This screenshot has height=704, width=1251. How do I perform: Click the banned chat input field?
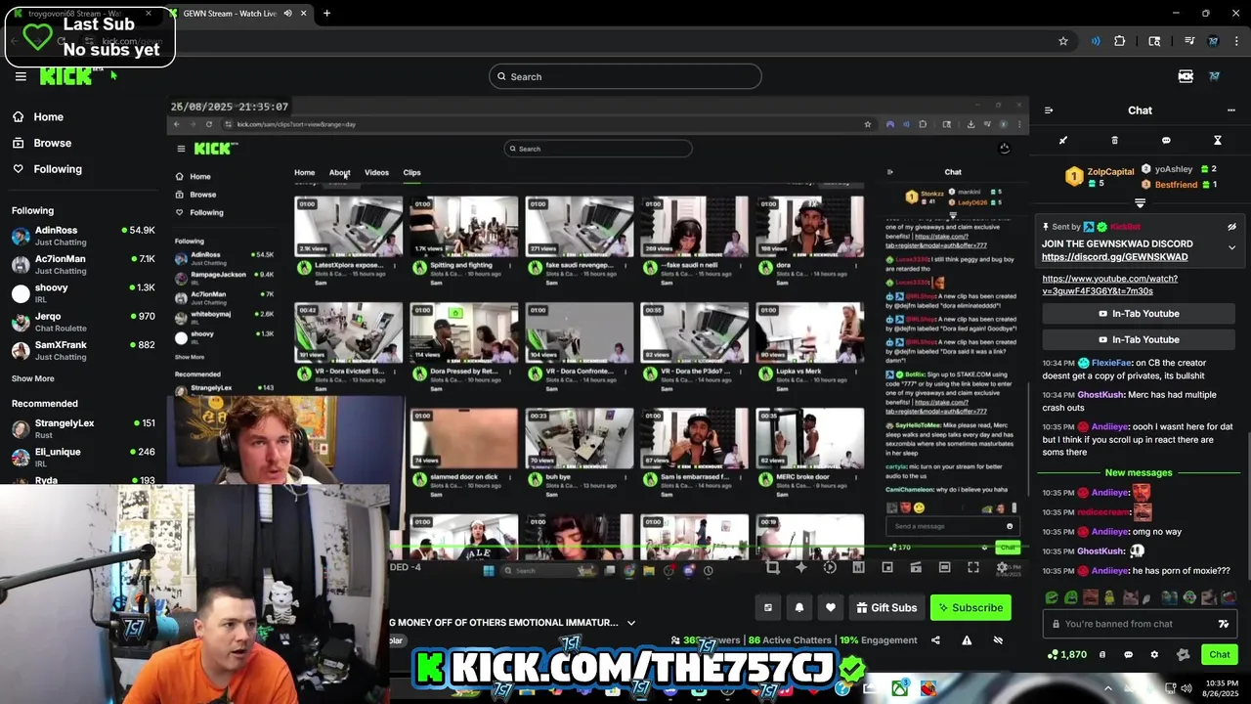click(x=1139, y=624)
